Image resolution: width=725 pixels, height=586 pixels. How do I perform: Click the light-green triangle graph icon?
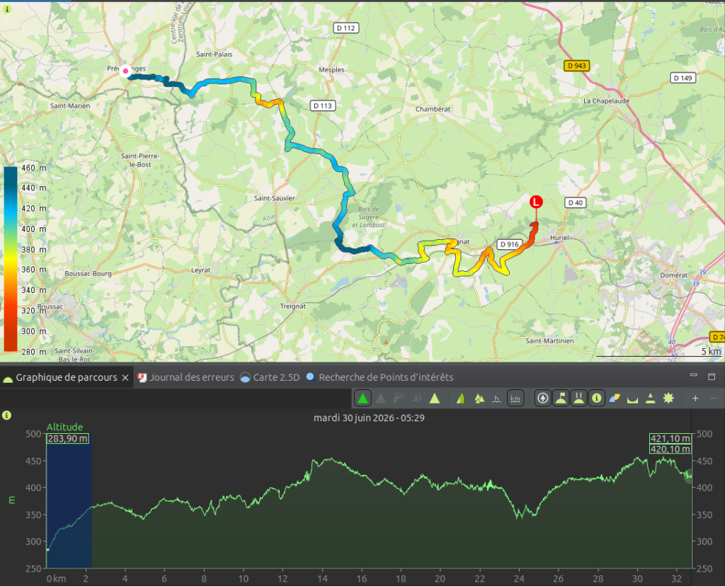pyautogui.click(x=435, y=398)
